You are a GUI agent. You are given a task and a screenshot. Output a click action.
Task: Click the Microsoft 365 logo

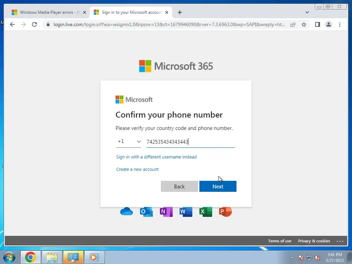176,66
